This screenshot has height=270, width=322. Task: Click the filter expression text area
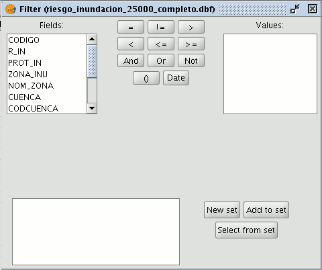(96, 232)
